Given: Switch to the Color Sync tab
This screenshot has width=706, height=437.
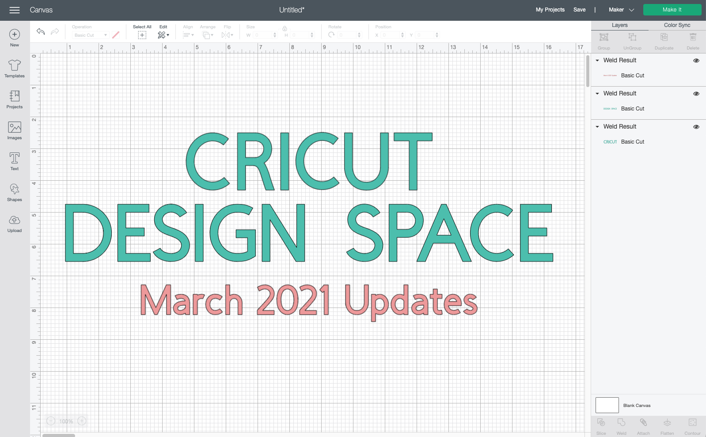Looking at the screenshot, I should 677,25.
